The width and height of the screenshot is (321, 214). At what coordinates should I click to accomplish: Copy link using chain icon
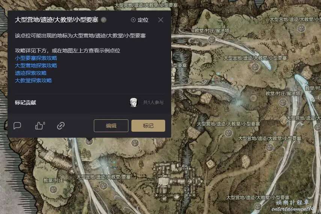61,126
